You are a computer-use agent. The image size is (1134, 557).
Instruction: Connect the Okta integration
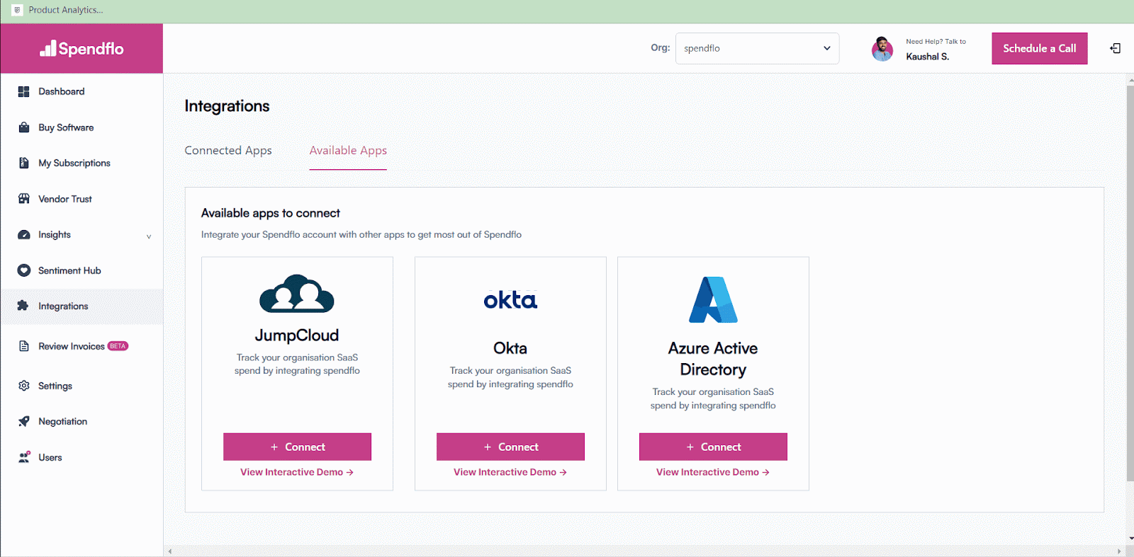(x=510, y=447)
